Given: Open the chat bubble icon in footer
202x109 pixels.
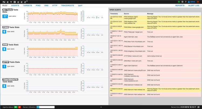Looking at the screenshot, I should coord(198,107).
